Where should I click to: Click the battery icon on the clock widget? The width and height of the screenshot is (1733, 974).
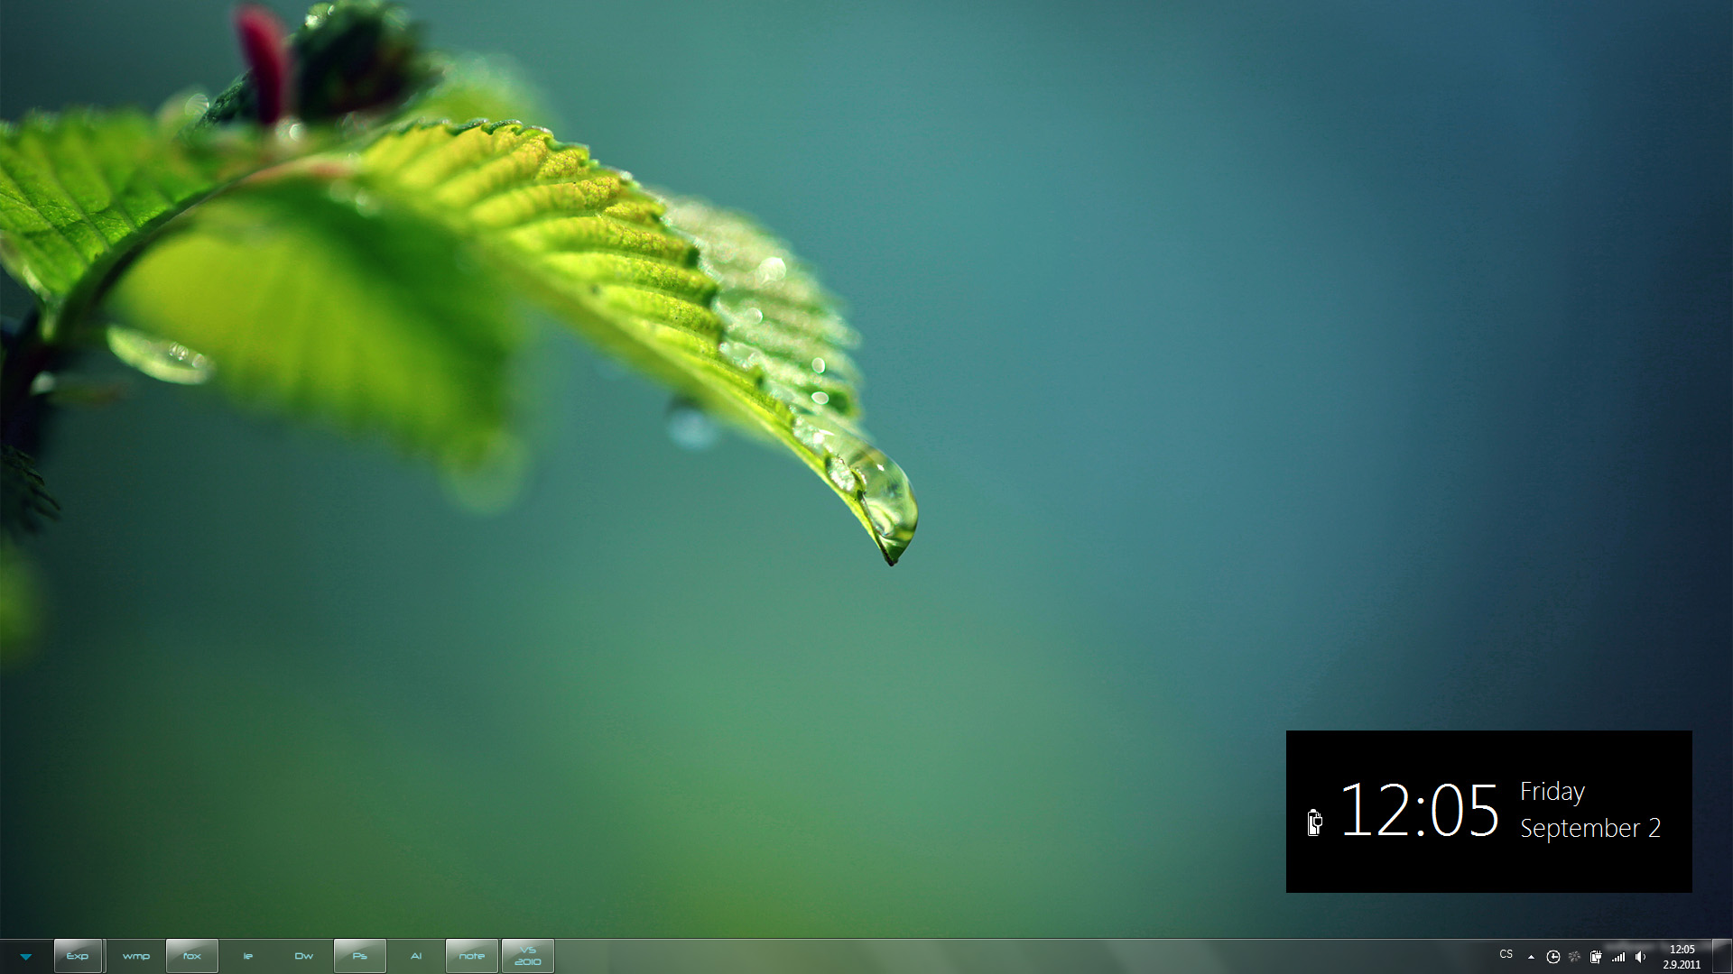click(x=1315, y=821)
